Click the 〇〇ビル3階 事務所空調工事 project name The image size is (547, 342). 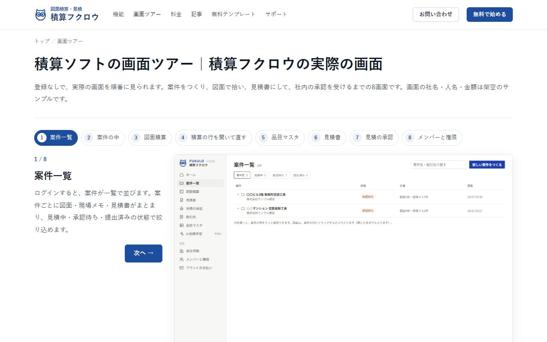pyautogui.click(x=266, y=195)
